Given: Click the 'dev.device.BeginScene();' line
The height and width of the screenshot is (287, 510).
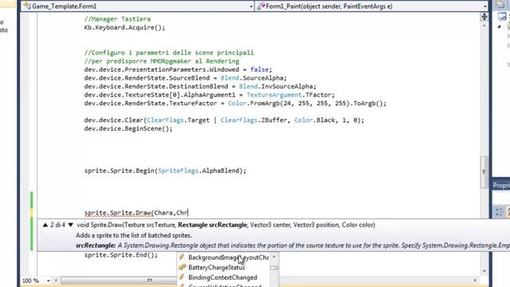Looking at the screenshot, I should [x=128, y=128].
